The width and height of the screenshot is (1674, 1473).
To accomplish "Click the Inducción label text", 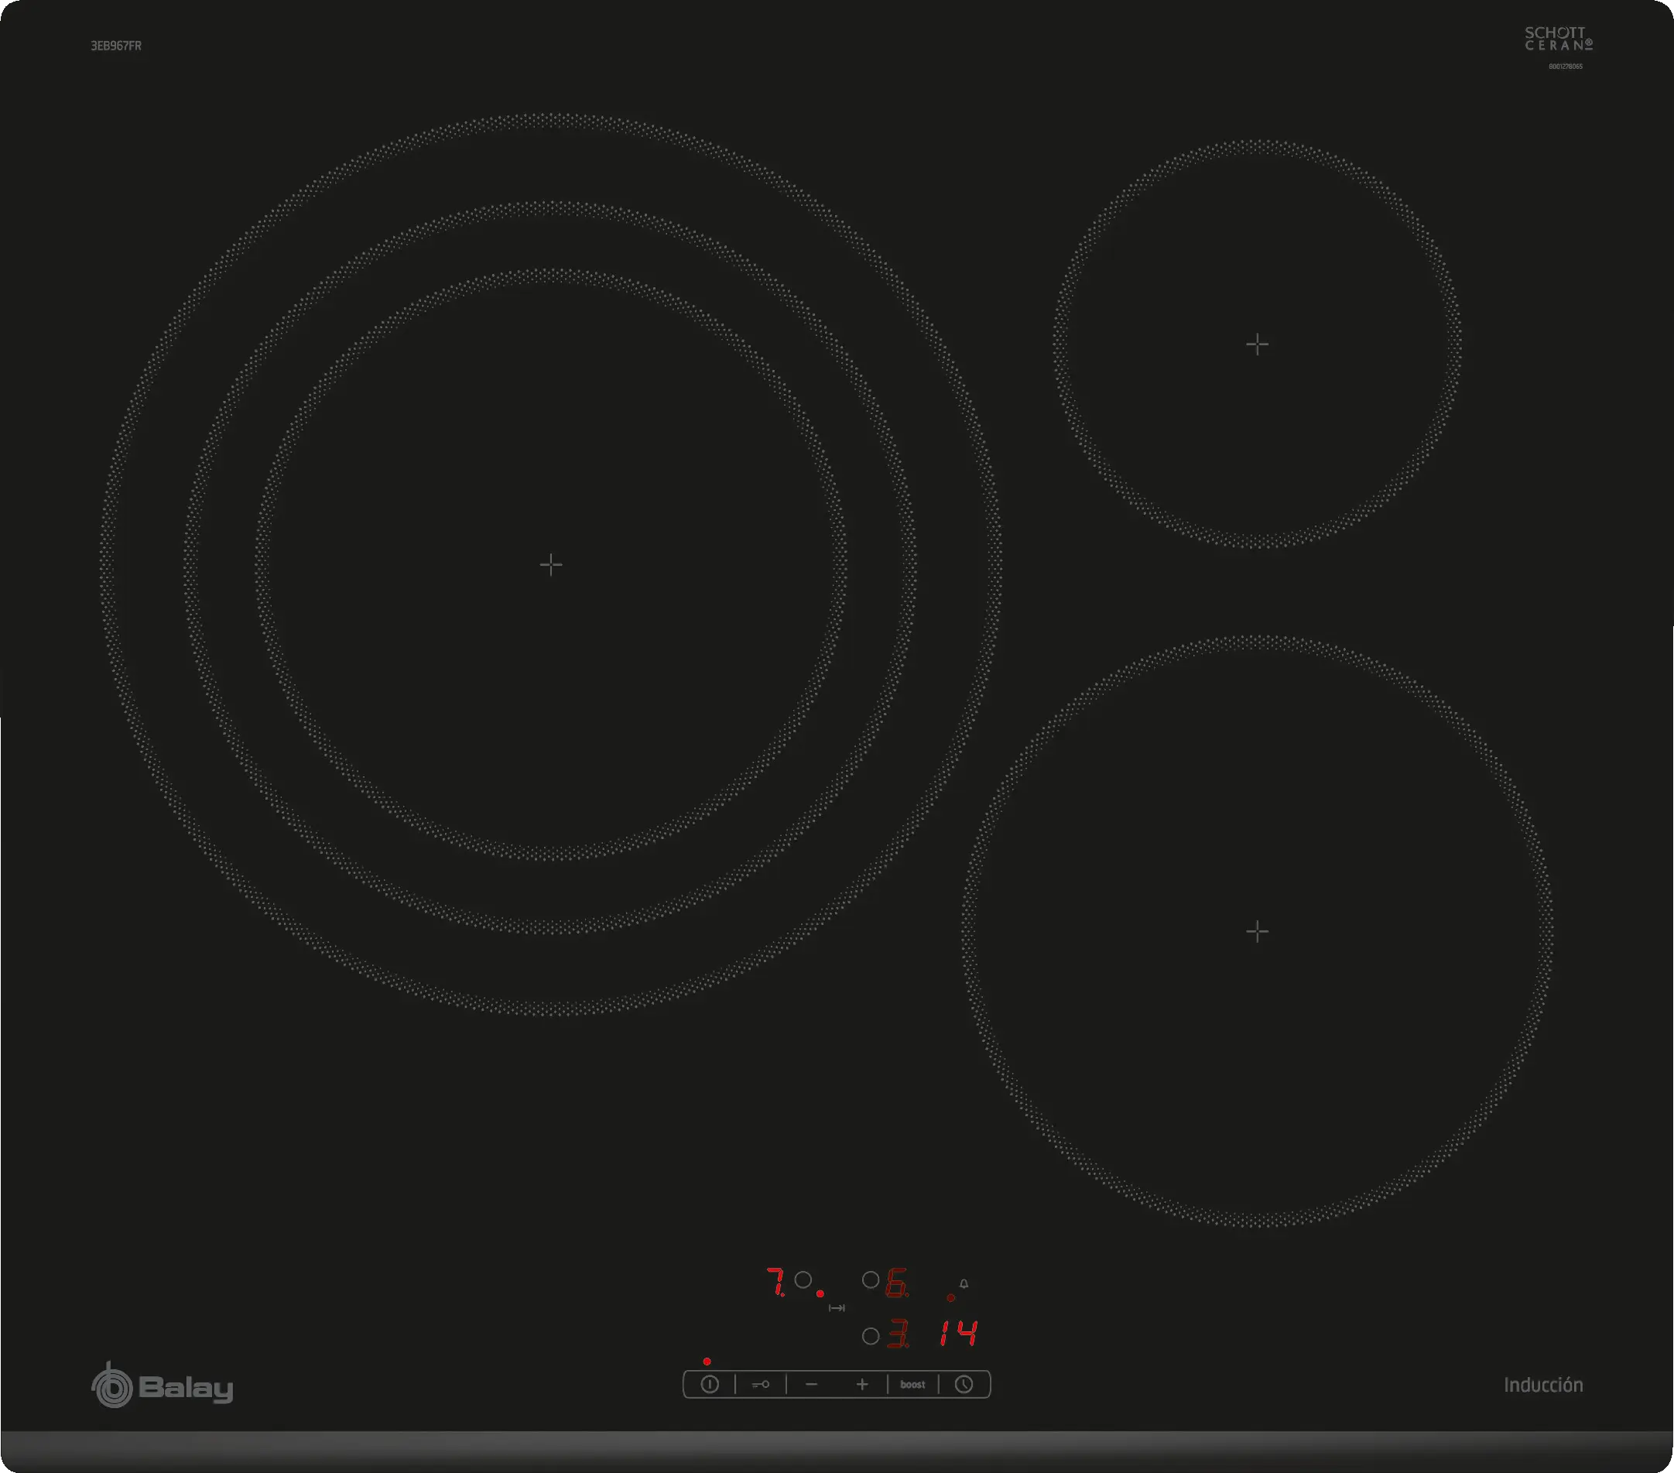I will [x=1543, y=1386].
